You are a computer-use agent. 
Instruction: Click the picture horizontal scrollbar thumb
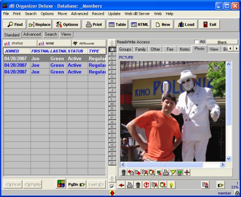point(164,165)
